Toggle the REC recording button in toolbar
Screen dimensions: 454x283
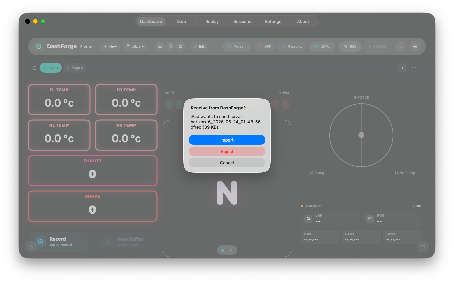350,46
